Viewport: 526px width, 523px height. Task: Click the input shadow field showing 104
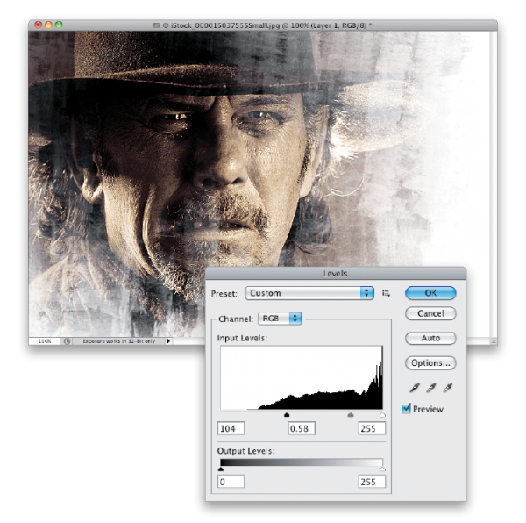[x=231, y=429]
